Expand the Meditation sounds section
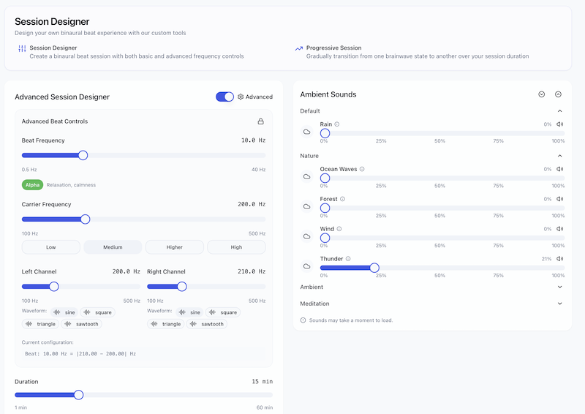The image size is (585, 414). point(560,304)
